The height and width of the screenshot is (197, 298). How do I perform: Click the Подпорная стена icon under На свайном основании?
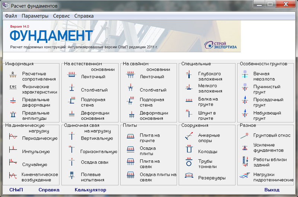130,101
